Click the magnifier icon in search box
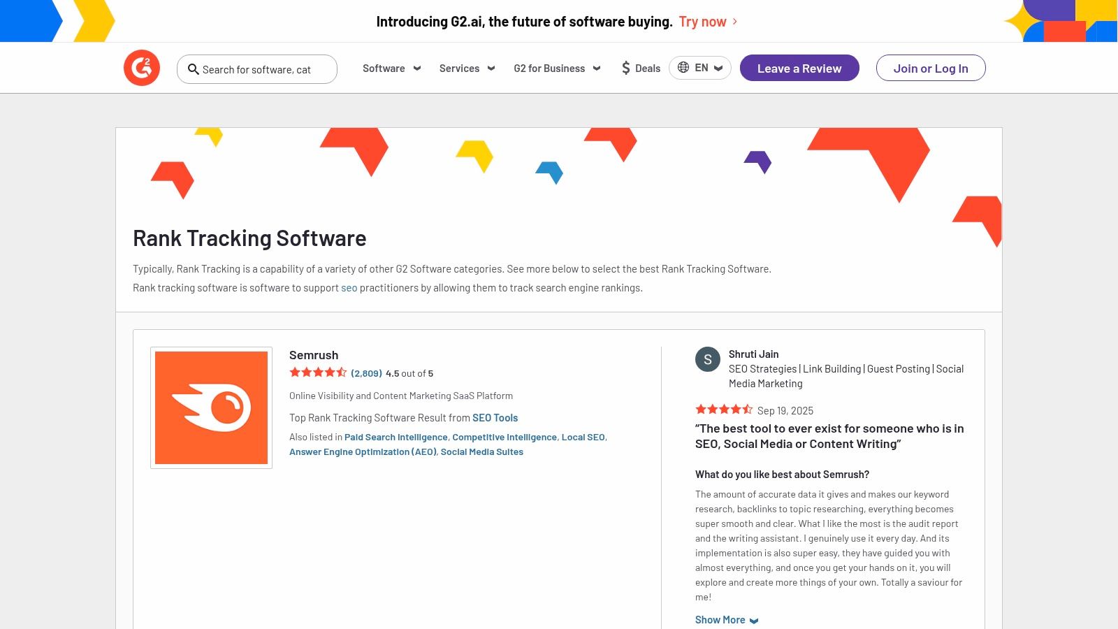The width and height of the screenshot is (1118, 629). tap(194, 69)
